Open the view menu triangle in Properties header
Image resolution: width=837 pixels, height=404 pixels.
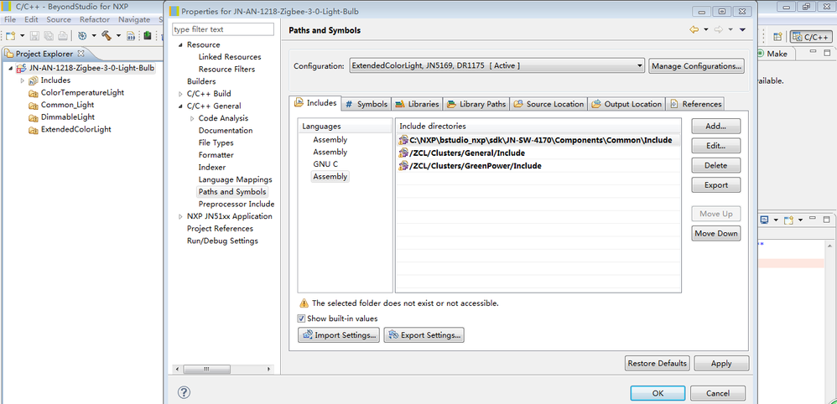[742, 30]
